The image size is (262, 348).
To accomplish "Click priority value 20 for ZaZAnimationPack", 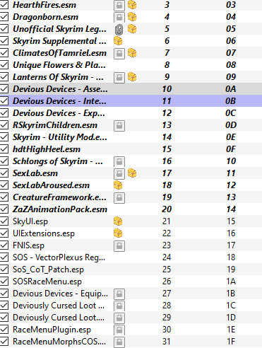I will (167, 209).
